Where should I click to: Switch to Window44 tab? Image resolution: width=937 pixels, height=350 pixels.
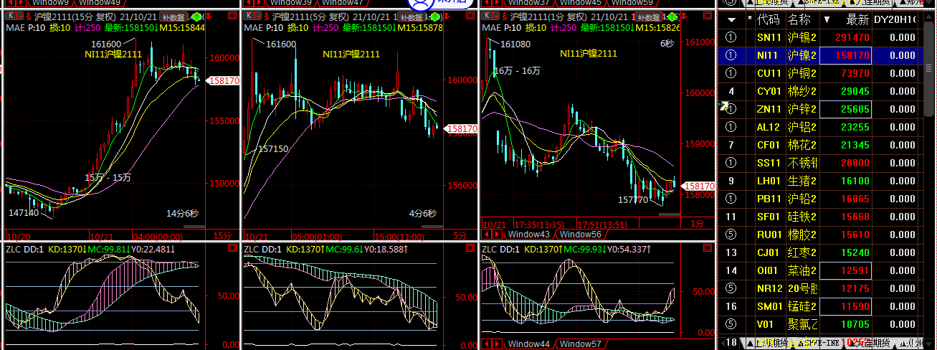(529, 344)
